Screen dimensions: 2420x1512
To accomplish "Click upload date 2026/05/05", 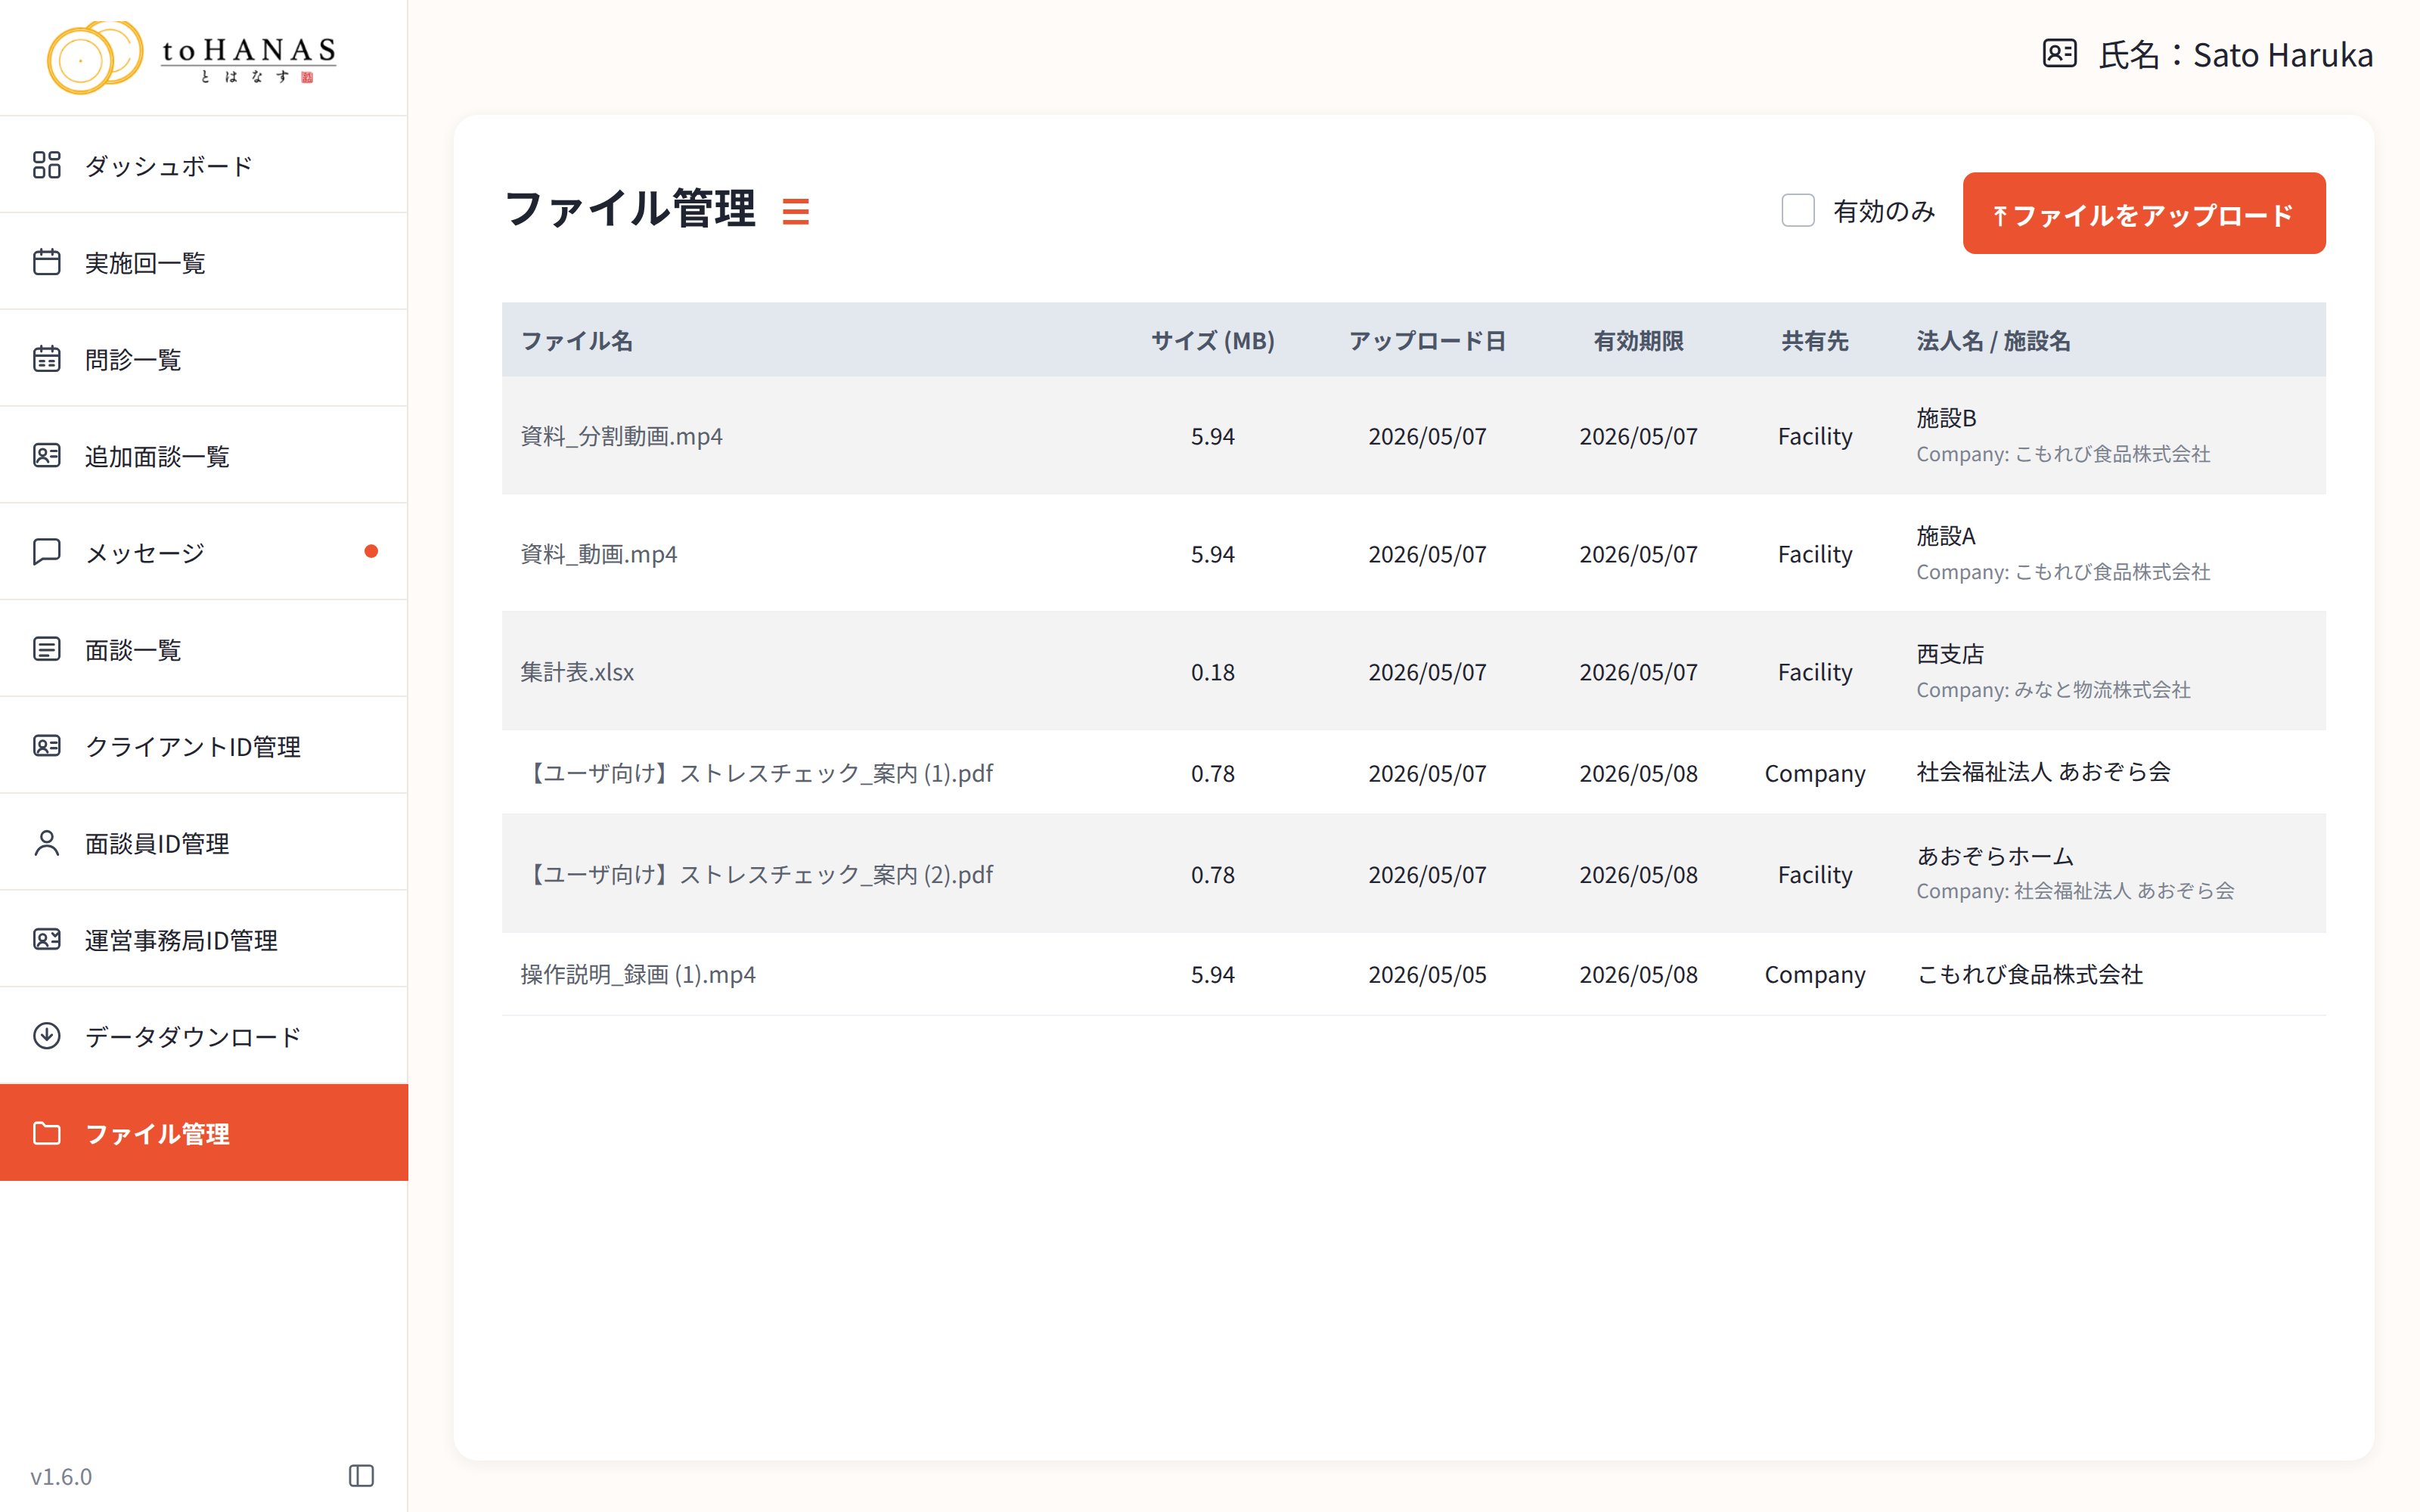I will click(1427, 974).
